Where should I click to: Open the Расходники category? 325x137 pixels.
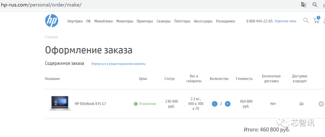[225, 21]
